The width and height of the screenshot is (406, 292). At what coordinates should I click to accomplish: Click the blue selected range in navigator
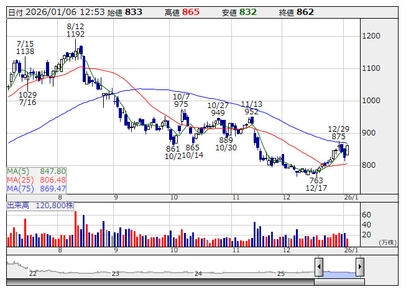[x=339, y=272]
